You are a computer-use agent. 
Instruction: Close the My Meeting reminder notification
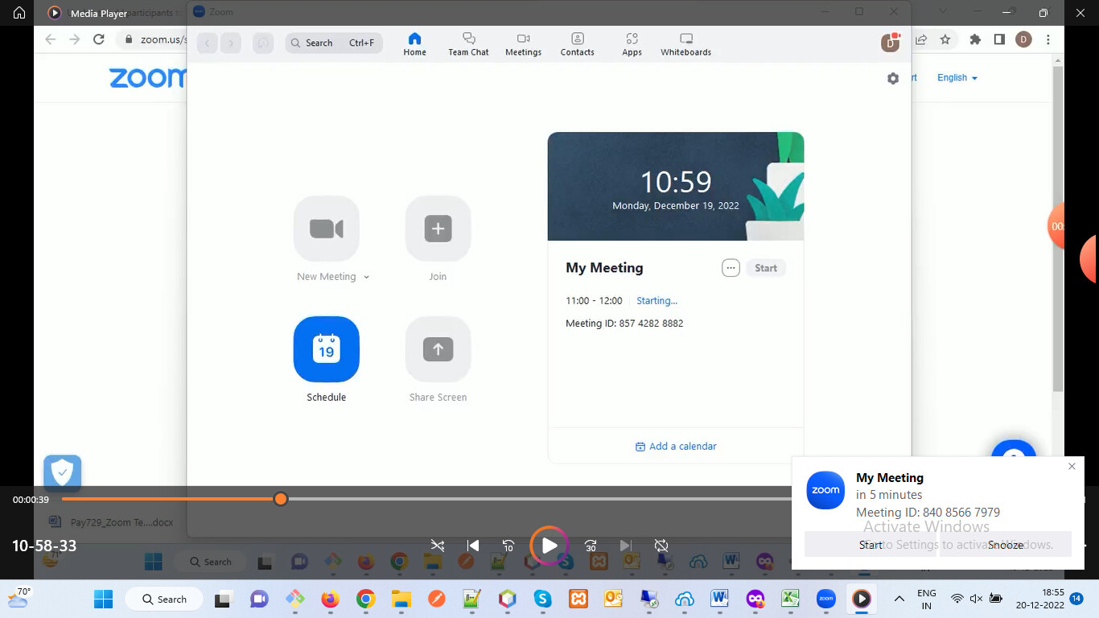pyautogui.click(x=1072, y=467)
